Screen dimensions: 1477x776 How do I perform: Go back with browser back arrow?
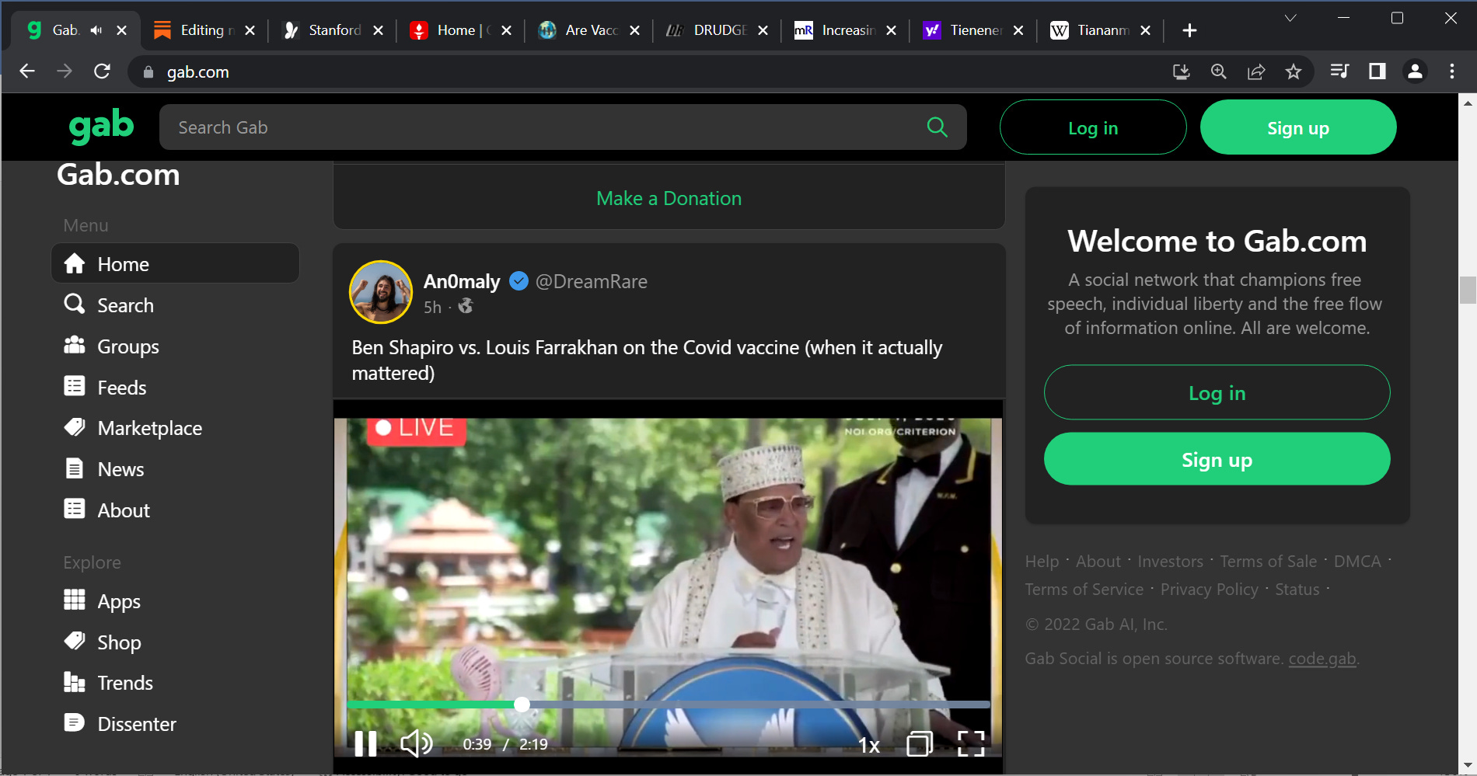27,71
